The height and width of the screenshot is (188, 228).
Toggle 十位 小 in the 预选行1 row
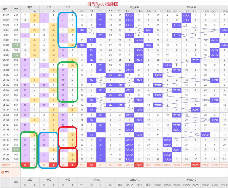click(53, 165)
